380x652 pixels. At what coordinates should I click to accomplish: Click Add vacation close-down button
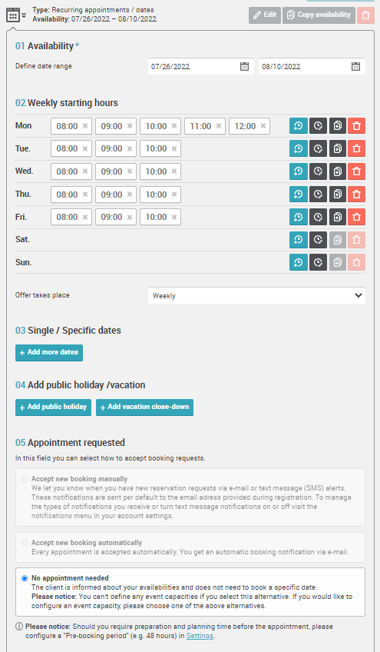(x=144, y=407)
